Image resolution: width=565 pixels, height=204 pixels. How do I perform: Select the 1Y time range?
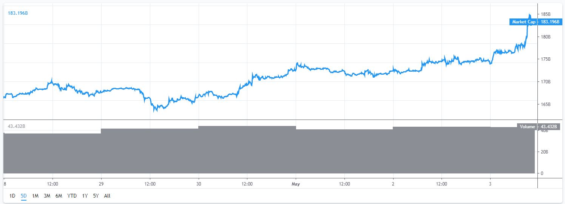(85, 196)
